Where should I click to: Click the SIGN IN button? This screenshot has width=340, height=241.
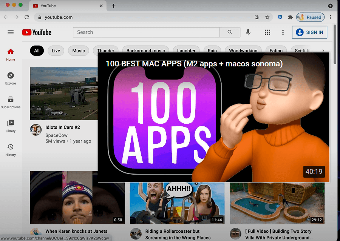click(x=309, y=32)
